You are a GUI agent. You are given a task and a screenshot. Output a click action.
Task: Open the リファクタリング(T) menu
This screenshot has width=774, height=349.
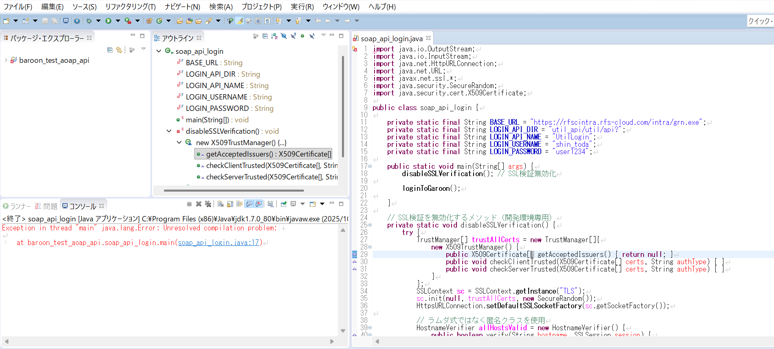(x=130, y=7)
